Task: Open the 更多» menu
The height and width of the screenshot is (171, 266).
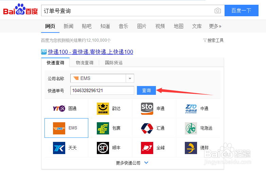Action: pos(215,26)
